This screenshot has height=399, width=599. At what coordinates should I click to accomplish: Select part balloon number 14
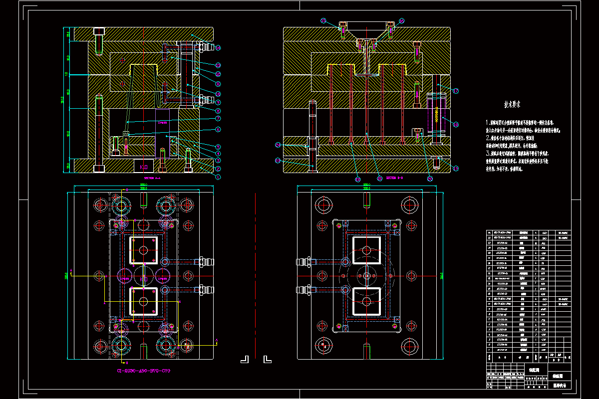[x=218, y=48]
